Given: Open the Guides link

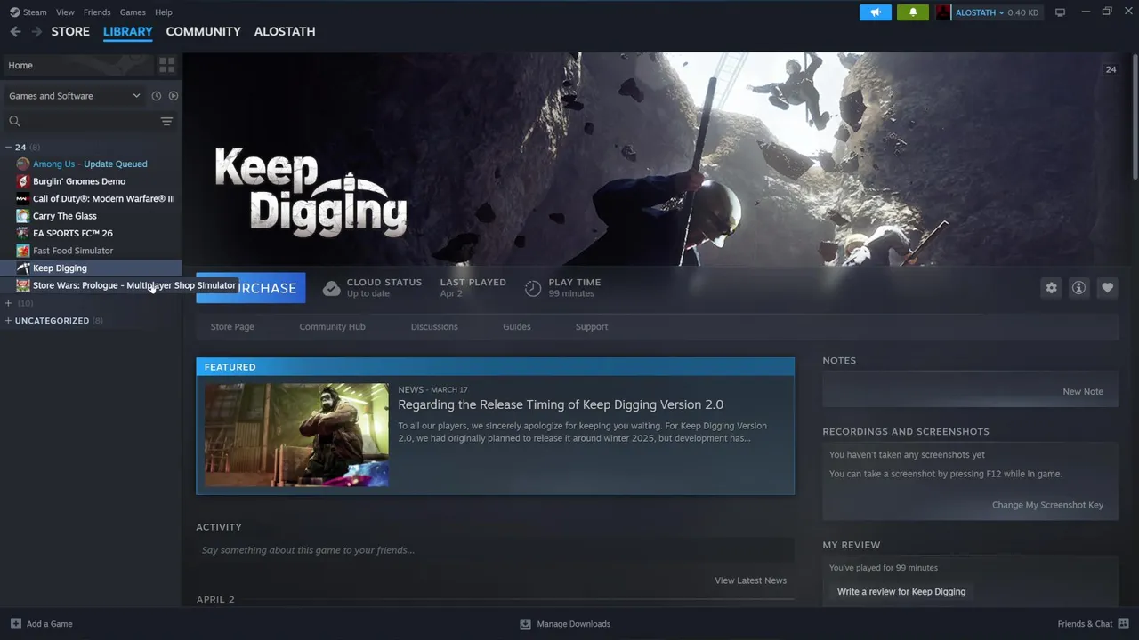Looking at the screenshot, I should [517, 327].
